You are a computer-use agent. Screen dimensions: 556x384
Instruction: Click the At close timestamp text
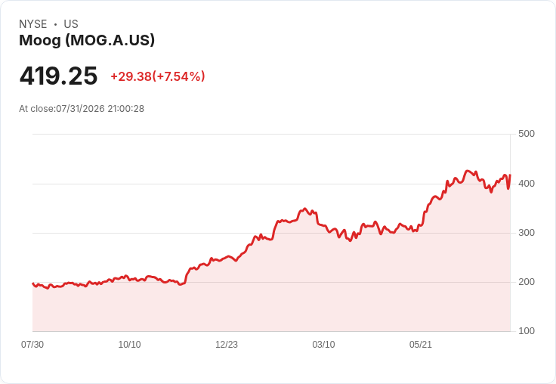coord(82,109)
